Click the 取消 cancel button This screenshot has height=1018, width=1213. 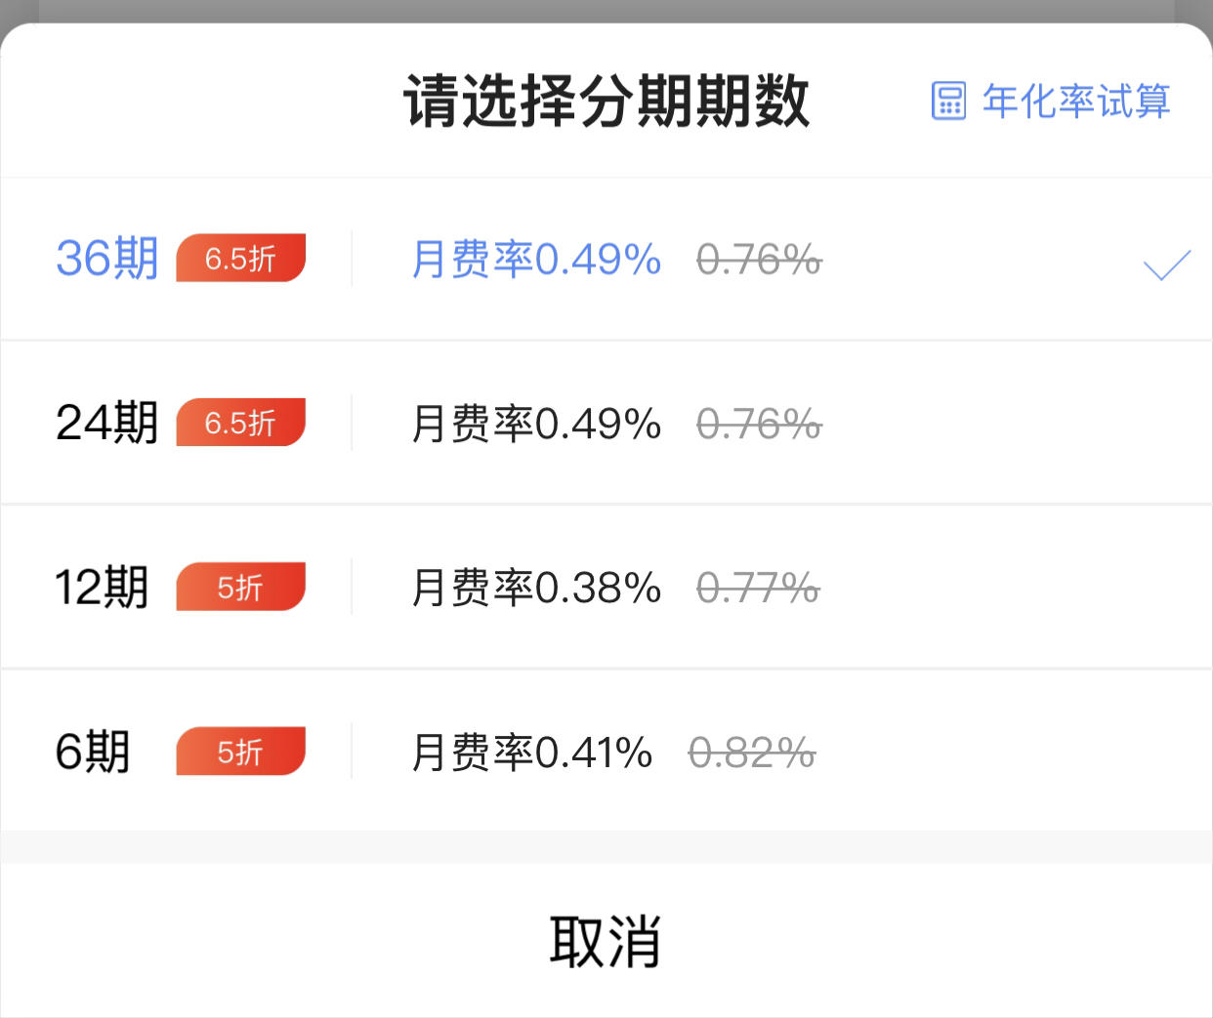(606, 941)
